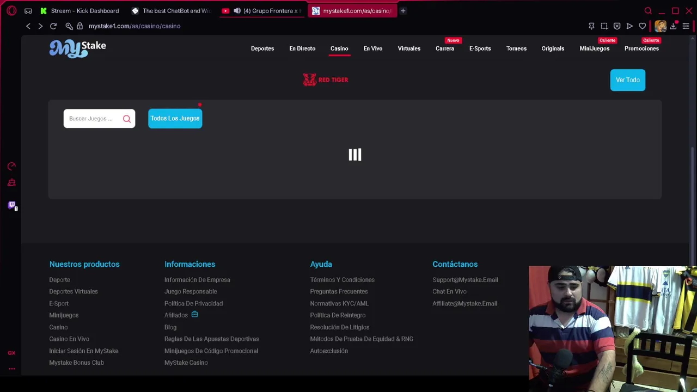
Task: Bookmark page with heart icon
Action: [x=643, y=26]
